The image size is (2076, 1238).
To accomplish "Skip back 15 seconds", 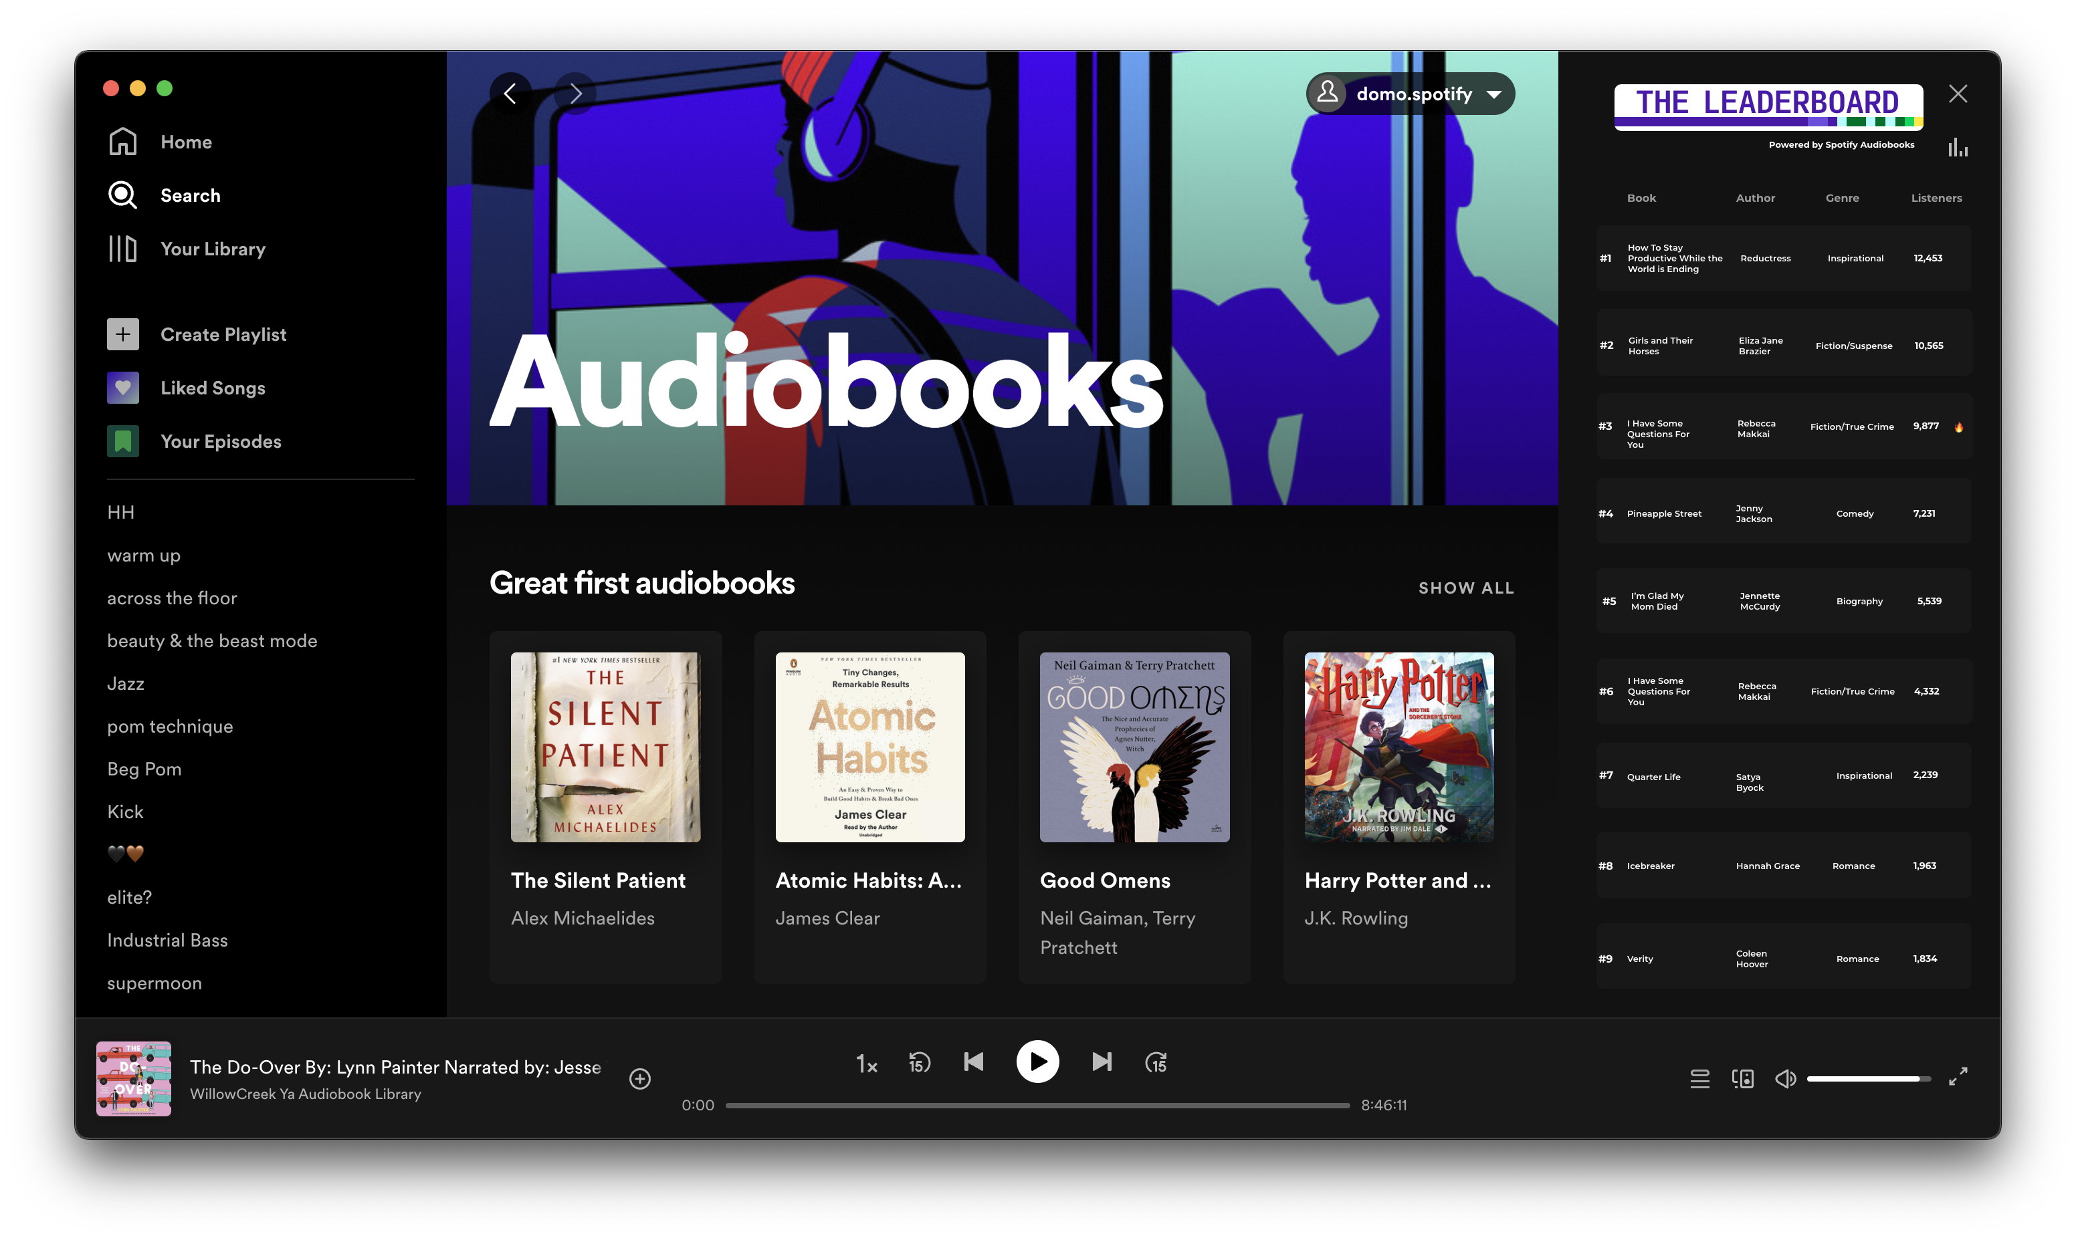I will [919, 1062].
